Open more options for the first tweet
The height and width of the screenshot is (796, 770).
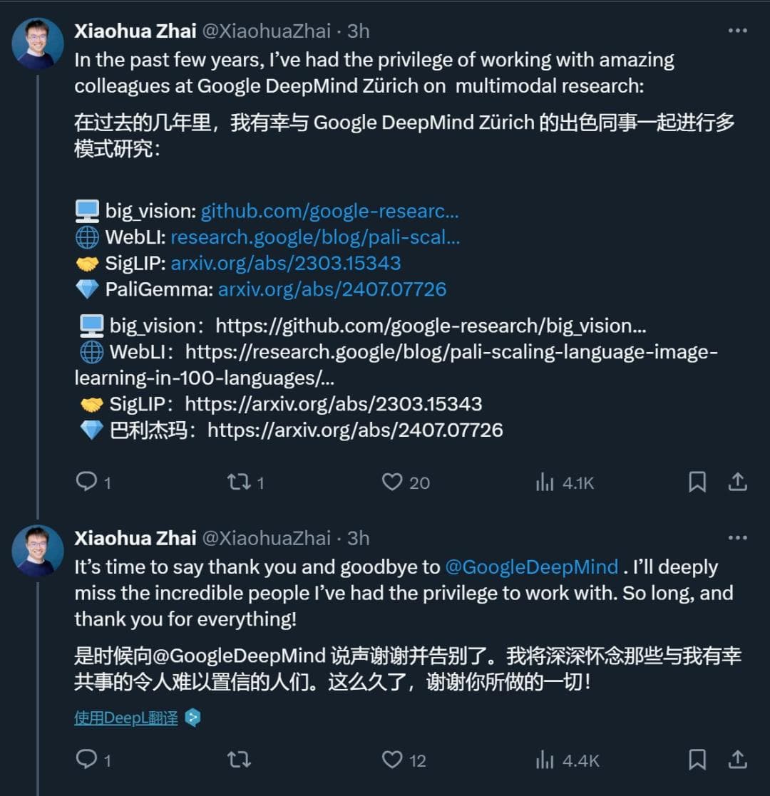(737, 31)
